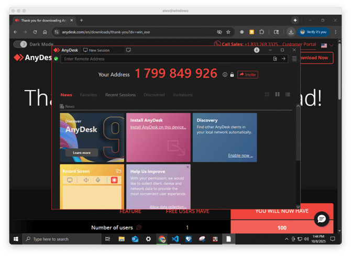The height and width of the screenshot is (256, 351).
Task: Click the news panel scroll up arrow
Action: coord(298,106)
